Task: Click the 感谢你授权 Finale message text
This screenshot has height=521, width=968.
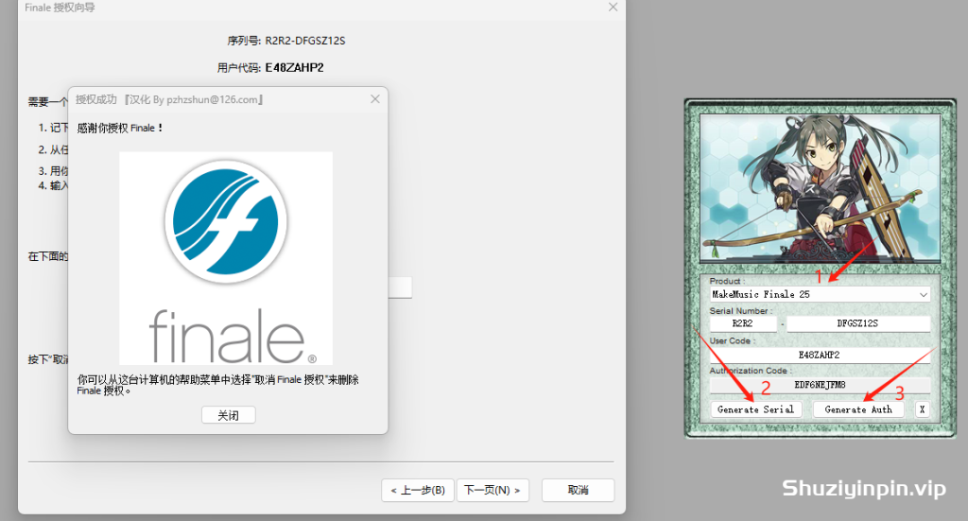Action: click(x=120, y=128)
